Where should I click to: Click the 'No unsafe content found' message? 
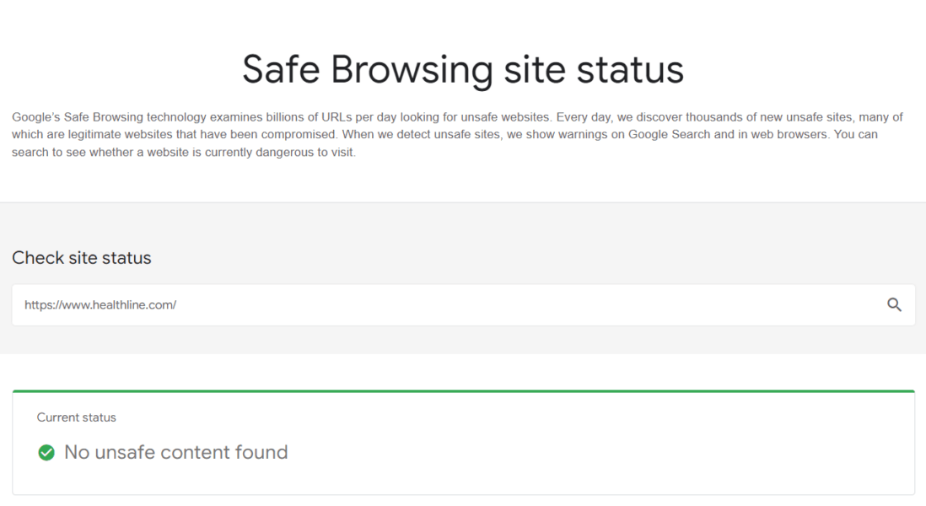tap(174, 453)
